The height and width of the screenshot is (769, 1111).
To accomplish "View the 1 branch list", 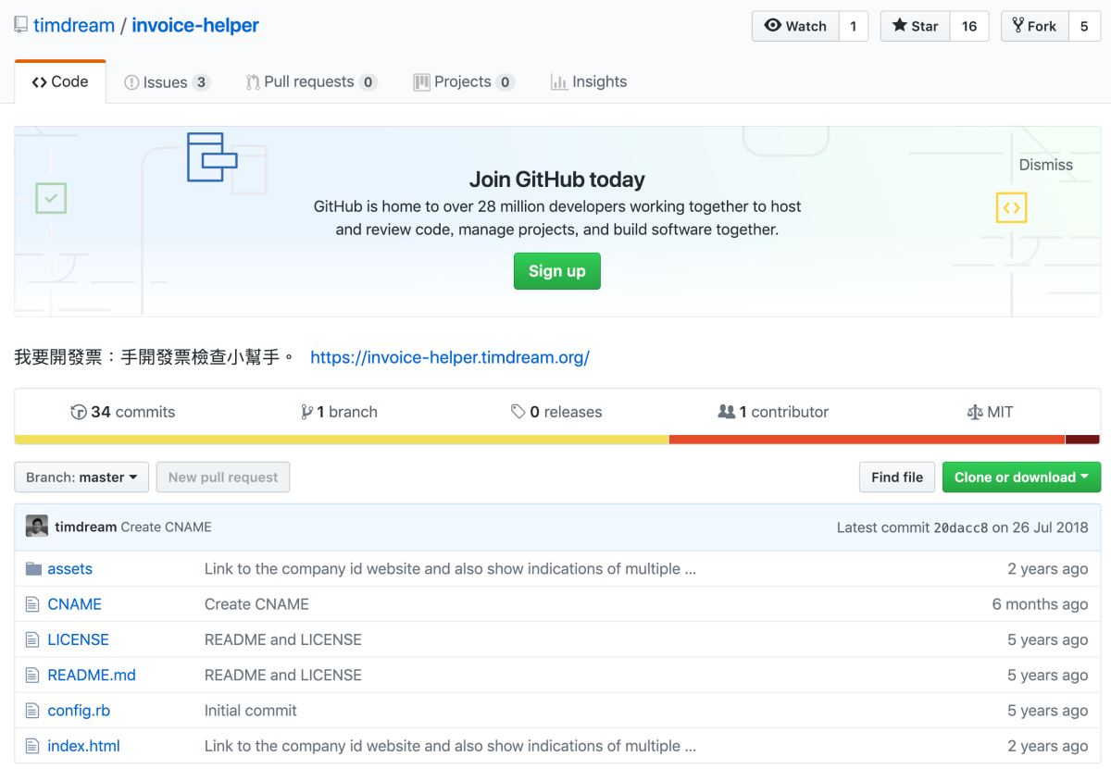I will (340, 412).
